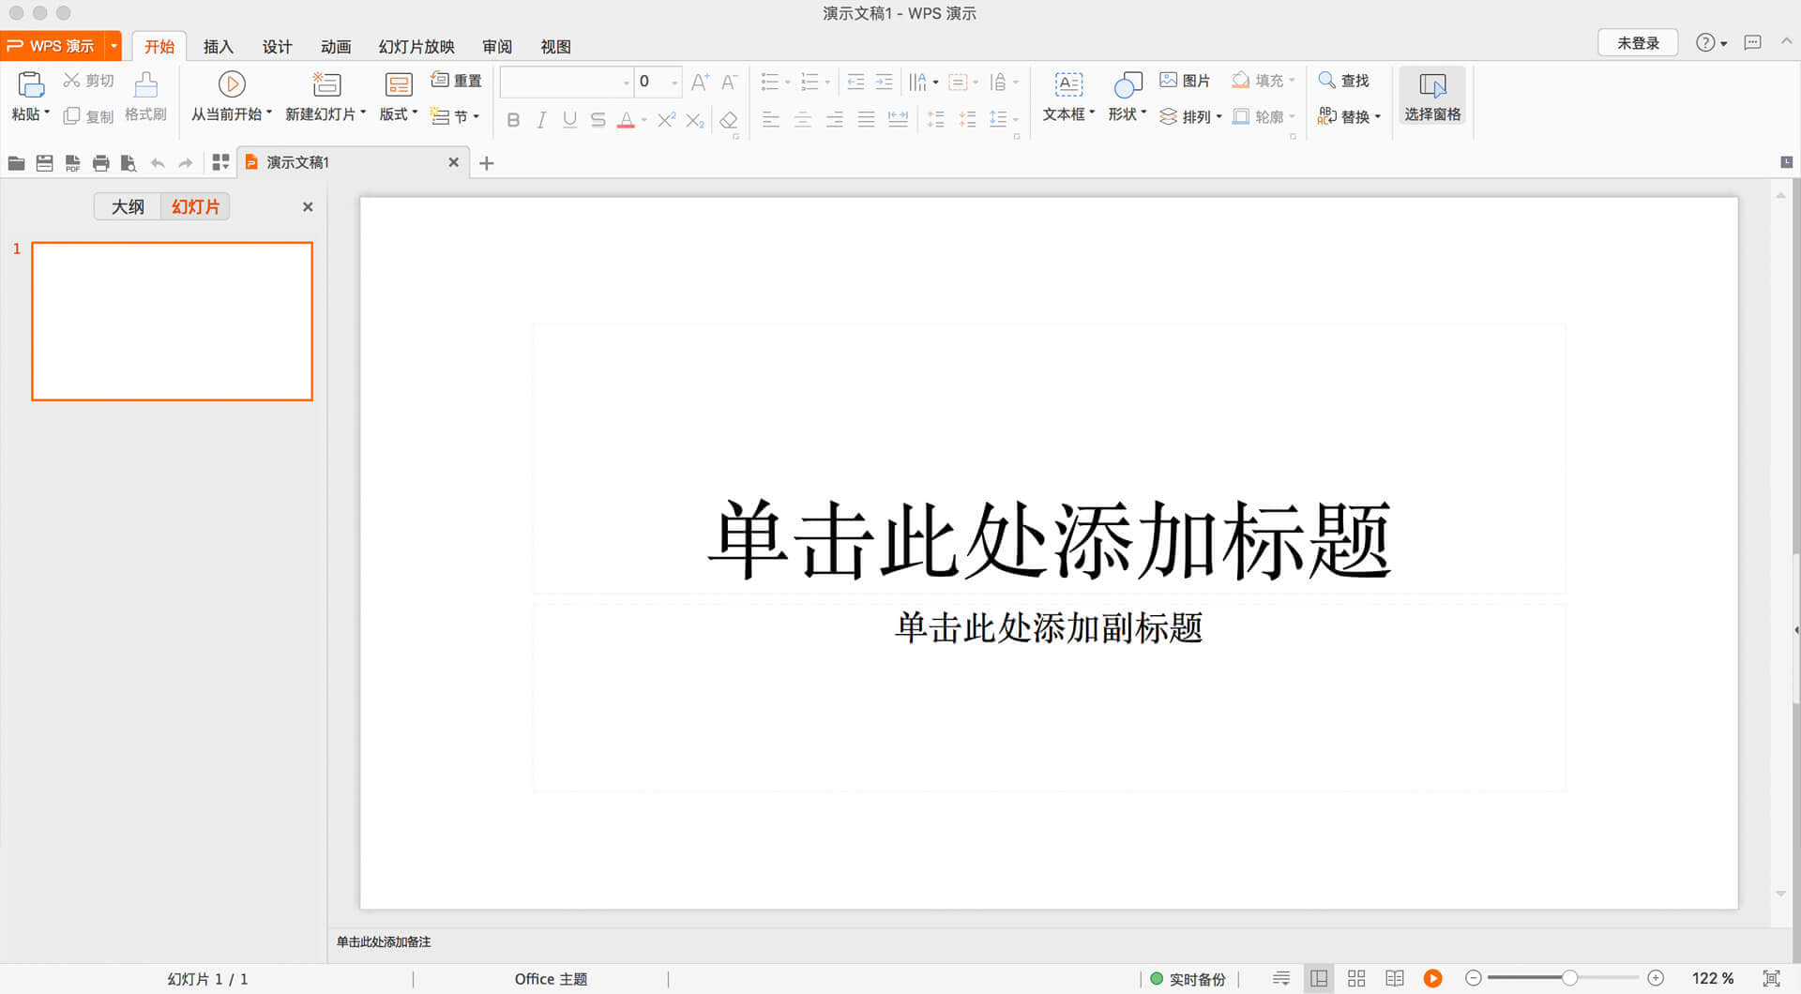Click the clear formatting eraser icon
Screen dimensions: 1801x994
[728, 120]
